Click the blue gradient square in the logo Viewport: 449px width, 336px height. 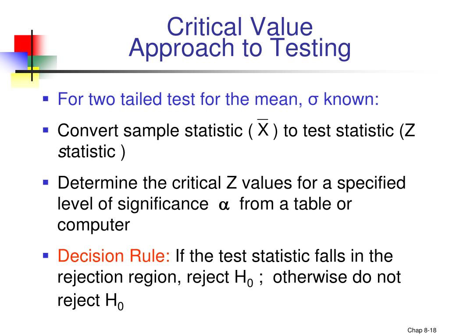(x=14, y=61)
